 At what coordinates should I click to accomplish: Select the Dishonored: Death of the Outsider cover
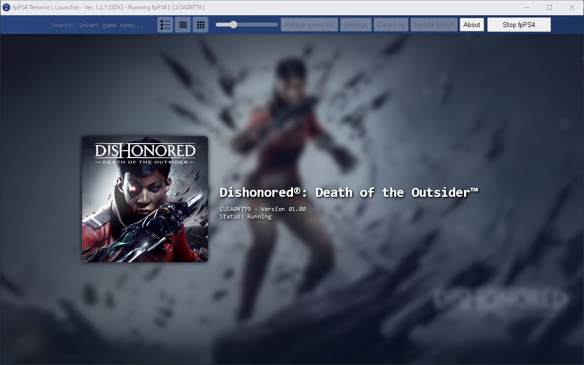145,199
